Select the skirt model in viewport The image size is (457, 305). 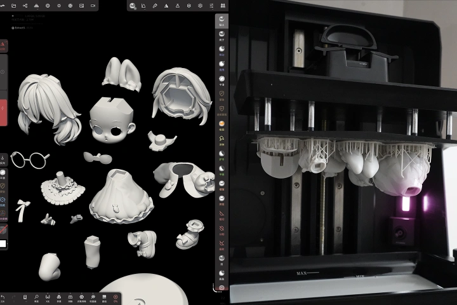121,197
